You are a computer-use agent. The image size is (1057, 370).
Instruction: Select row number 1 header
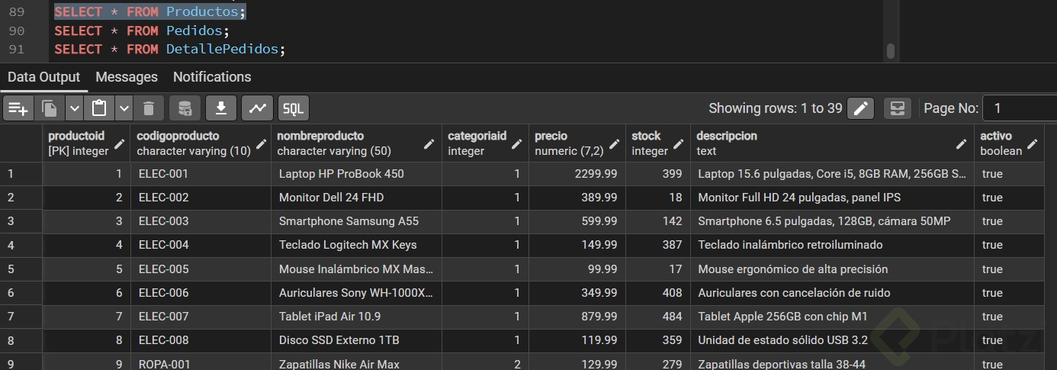pos(21,174)
